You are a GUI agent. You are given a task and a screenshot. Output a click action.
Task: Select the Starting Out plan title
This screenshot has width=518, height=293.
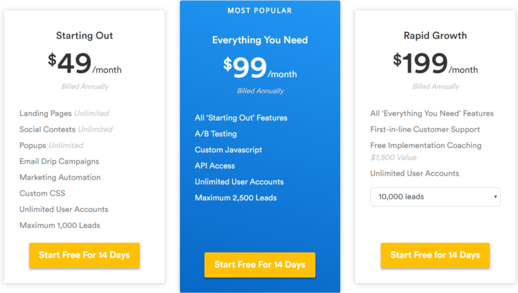[84, 36]
